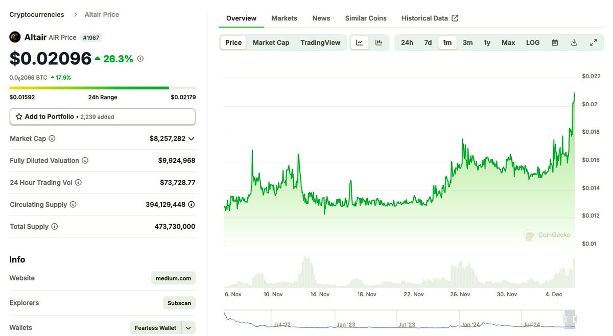Click info icon next to 26.3% change
Image resolution: width=613 pixels, height=336 pixels.
[140, 59]
